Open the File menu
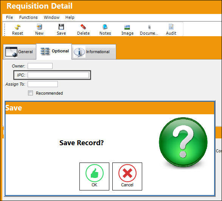222x201 pixels. 9,17
